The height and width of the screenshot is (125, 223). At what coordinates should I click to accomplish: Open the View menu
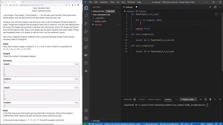point(112,2)
